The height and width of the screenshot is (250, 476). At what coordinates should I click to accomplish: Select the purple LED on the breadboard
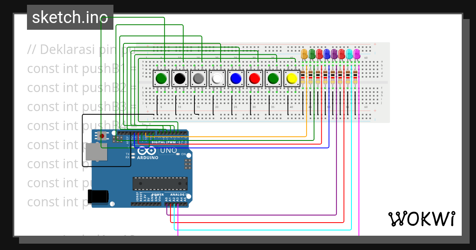click(334, 54)
